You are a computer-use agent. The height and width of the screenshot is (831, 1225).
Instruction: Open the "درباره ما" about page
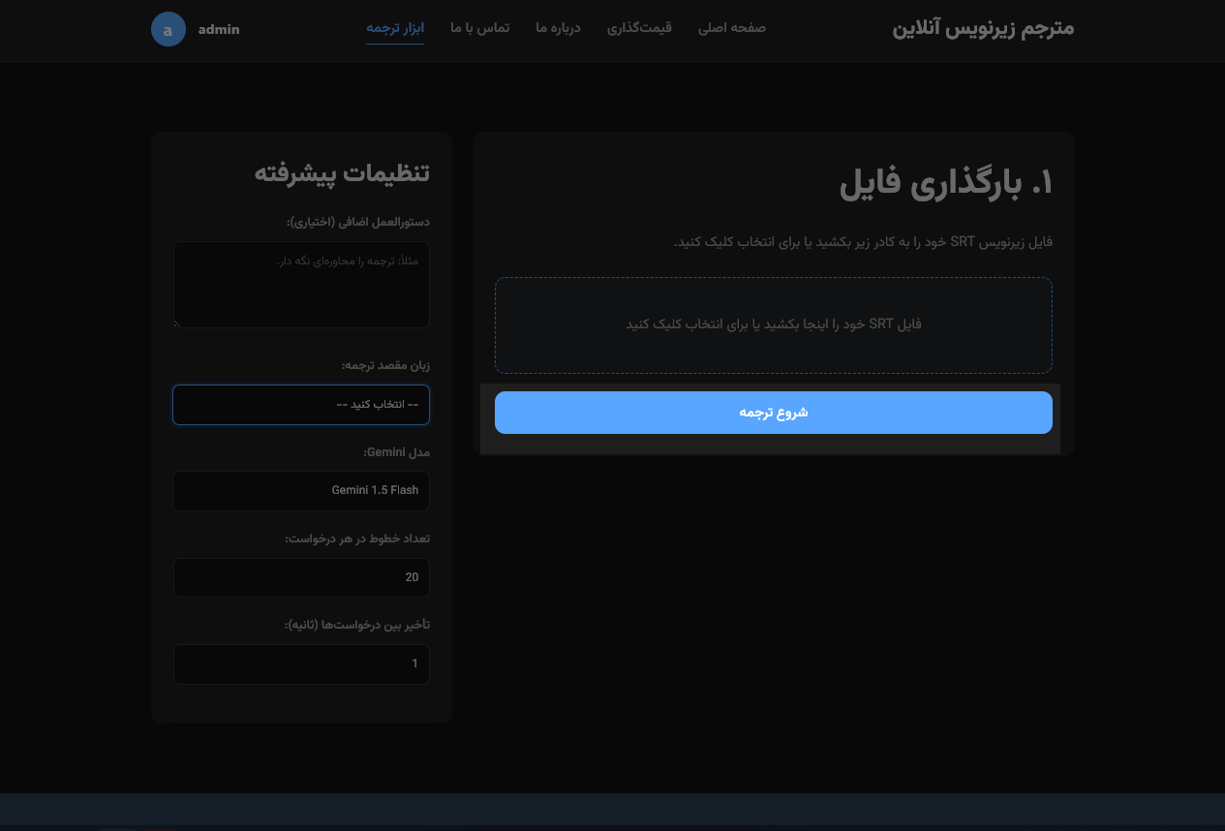coord(558,28)
